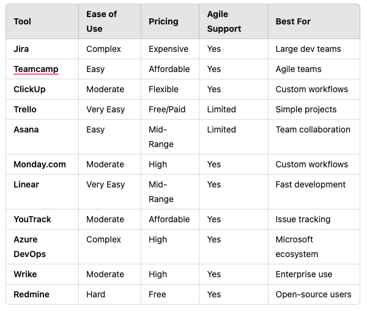
Task: Click the Best For column header
Action: pyautogui.click(x=293, y=21)
